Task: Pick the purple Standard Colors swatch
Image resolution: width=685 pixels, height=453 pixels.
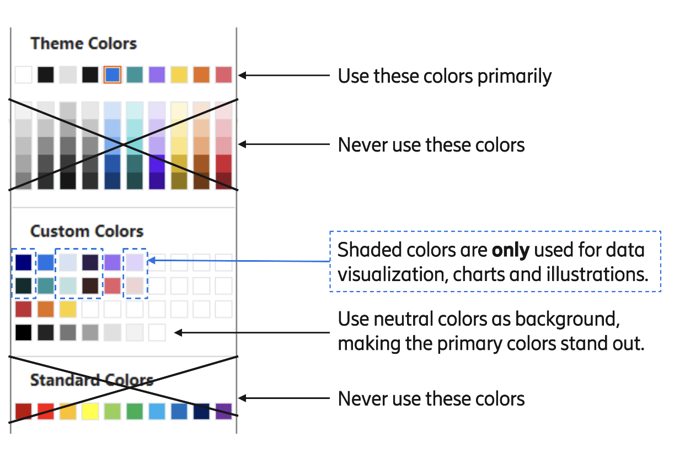Action: click(x=224, y=411)
